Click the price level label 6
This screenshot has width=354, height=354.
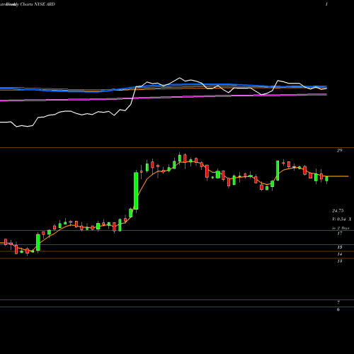coord(338,309)
